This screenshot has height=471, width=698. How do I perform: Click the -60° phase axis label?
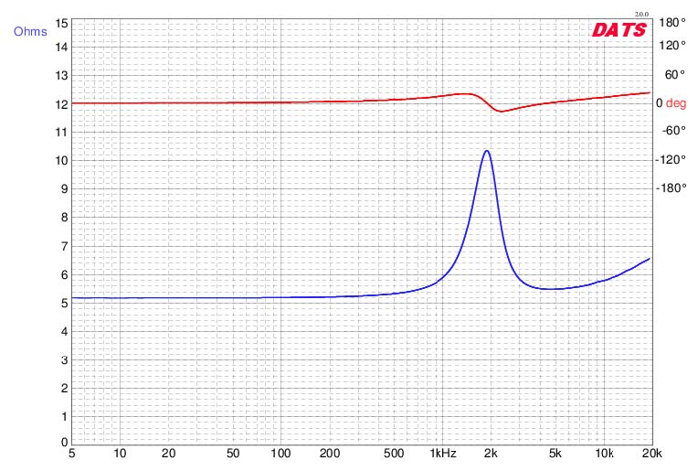[x=673, y=130]
